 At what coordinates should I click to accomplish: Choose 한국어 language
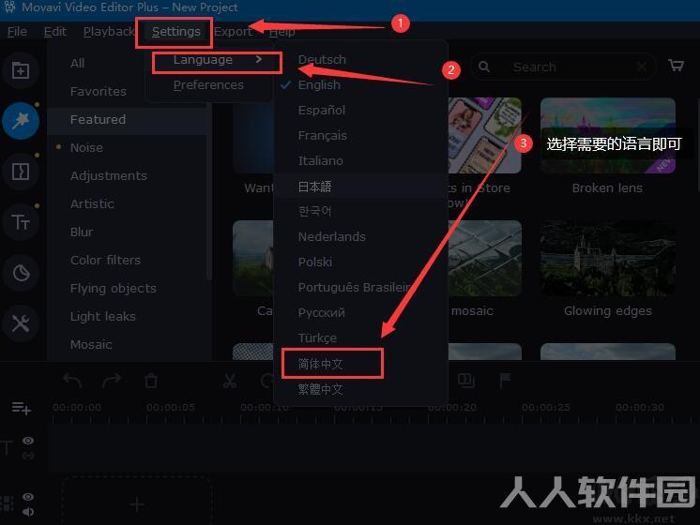pyautogui.click(x=360, y=212)
